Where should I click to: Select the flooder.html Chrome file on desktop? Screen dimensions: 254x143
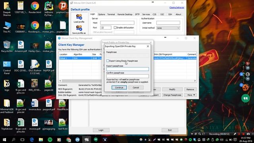point(35,8)
